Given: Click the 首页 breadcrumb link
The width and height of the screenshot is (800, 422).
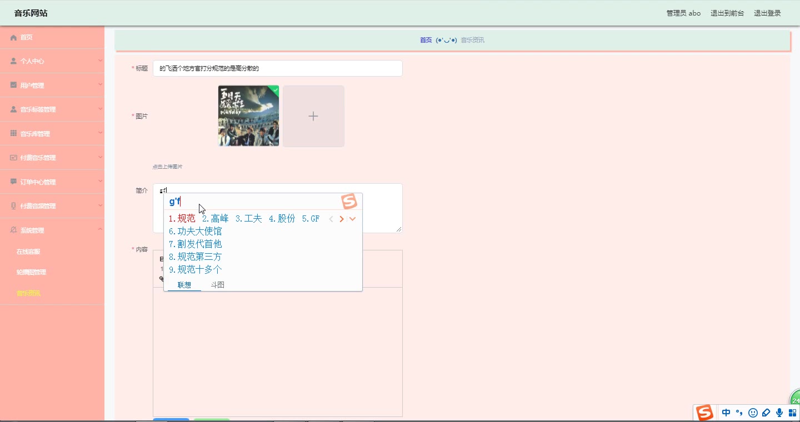Looking at the screenshot, I should pos(426,40).
